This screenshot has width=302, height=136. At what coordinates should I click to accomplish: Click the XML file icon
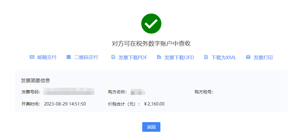[x=206, y=57]
